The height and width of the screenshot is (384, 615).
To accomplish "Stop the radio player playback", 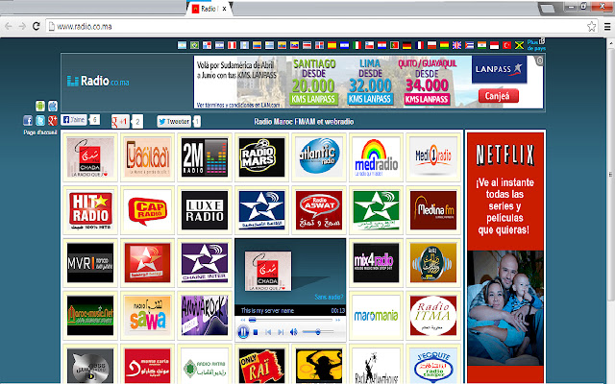I will [256, 332].
